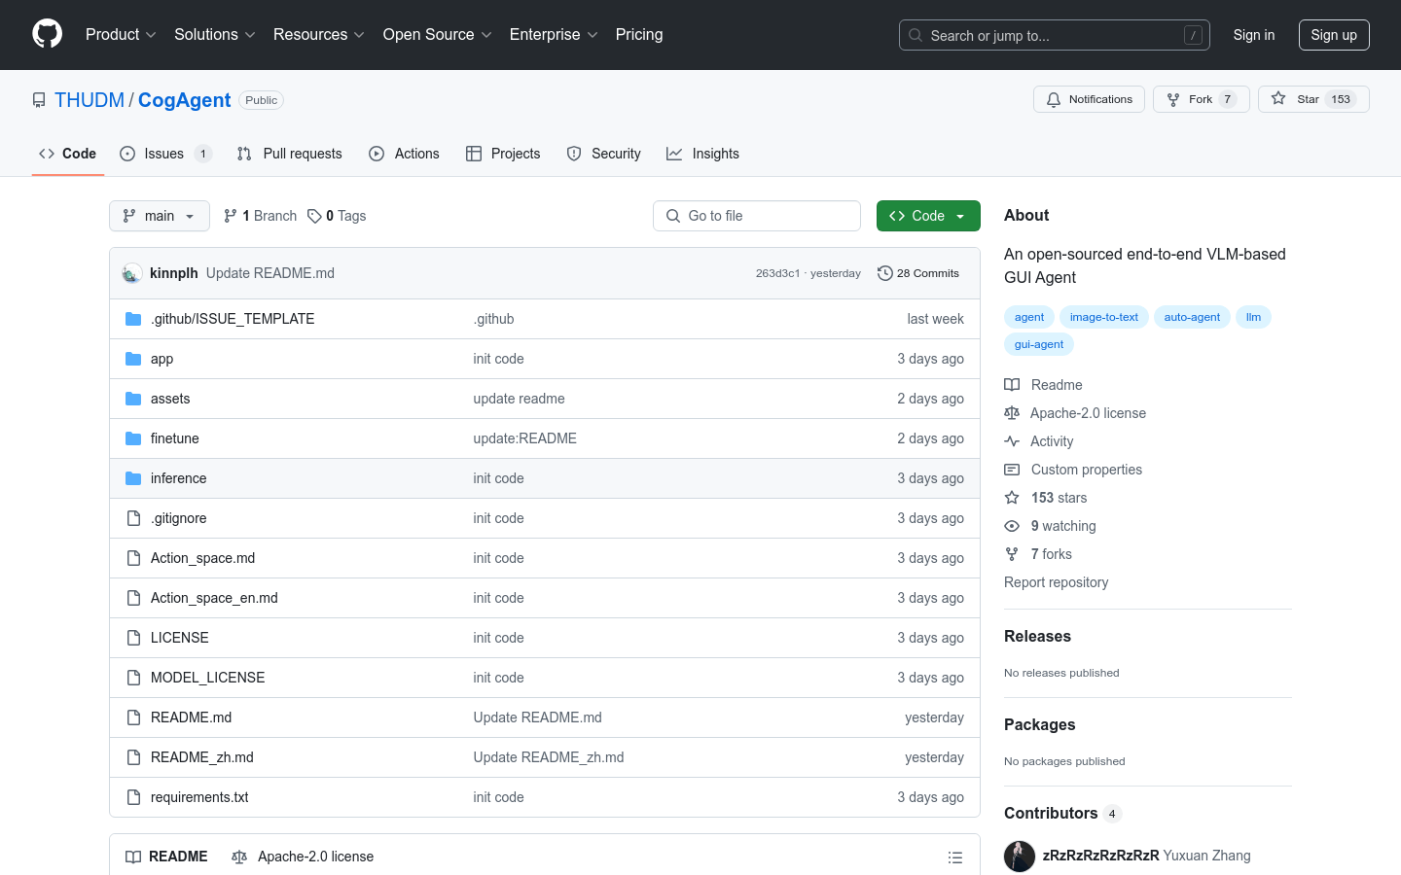The image size is (1401, 875).
Task: Click the folder icon for finetune
Action: coord(133,438)
